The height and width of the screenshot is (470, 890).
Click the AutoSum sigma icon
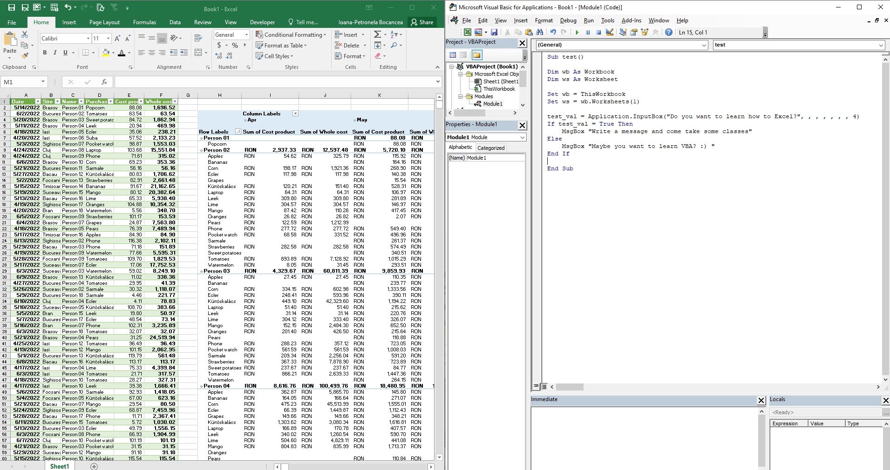coord(378,34)
